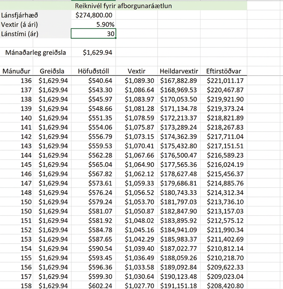Select balance cell $213,157.03
Screen dimensions: 283x289
224,211
